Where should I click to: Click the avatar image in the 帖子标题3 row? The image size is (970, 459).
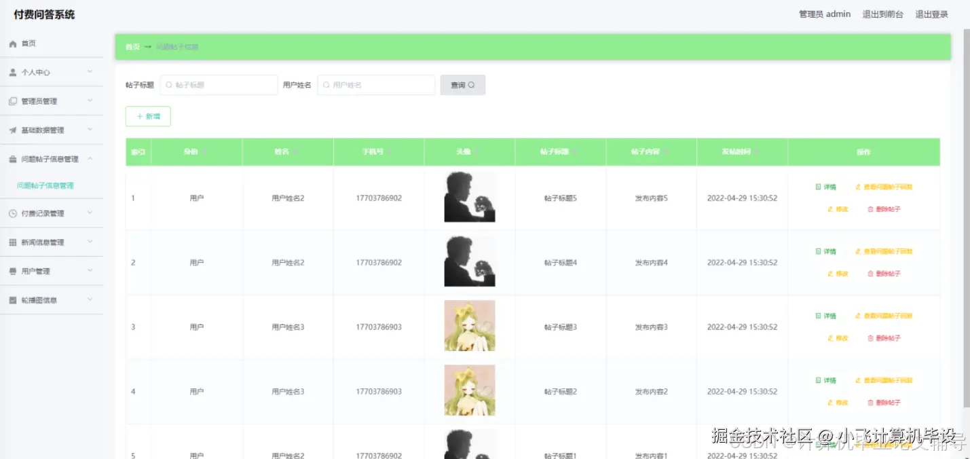click(x=470, y=326)
